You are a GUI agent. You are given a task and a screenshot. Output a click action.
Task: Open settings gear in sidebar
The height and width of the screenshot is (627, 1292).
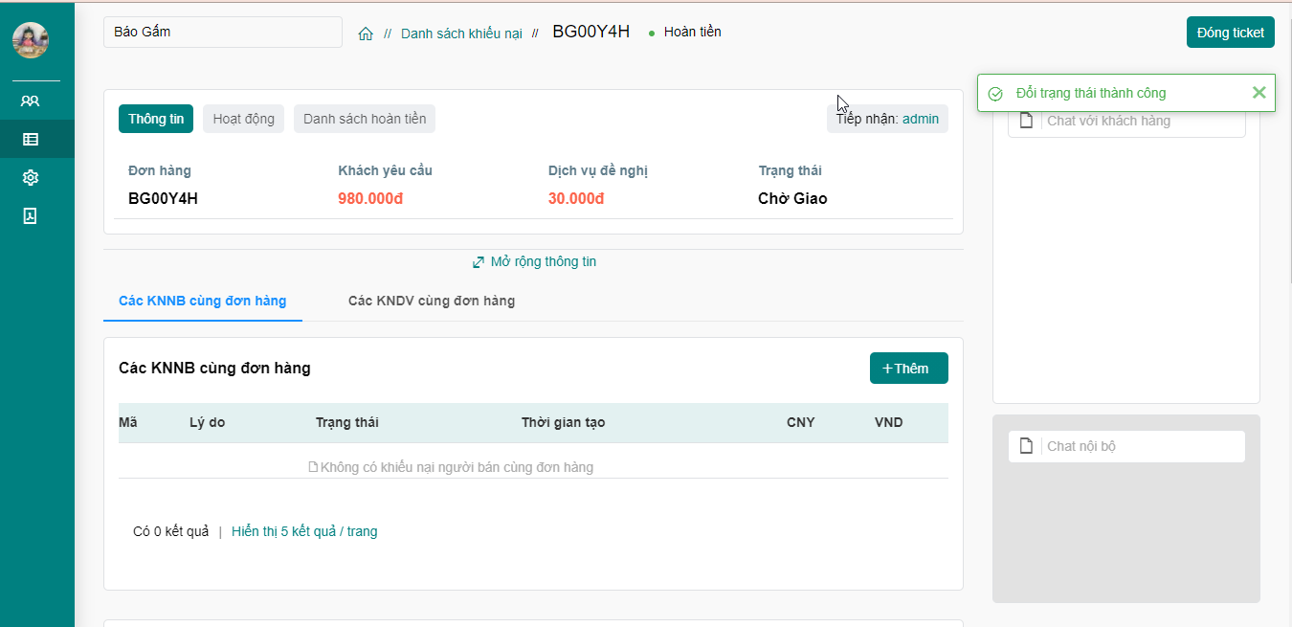31,177
